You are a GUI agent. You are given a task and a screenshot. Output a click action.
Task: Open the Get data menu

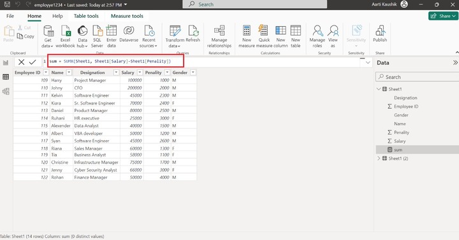click(x=48, y=36)
